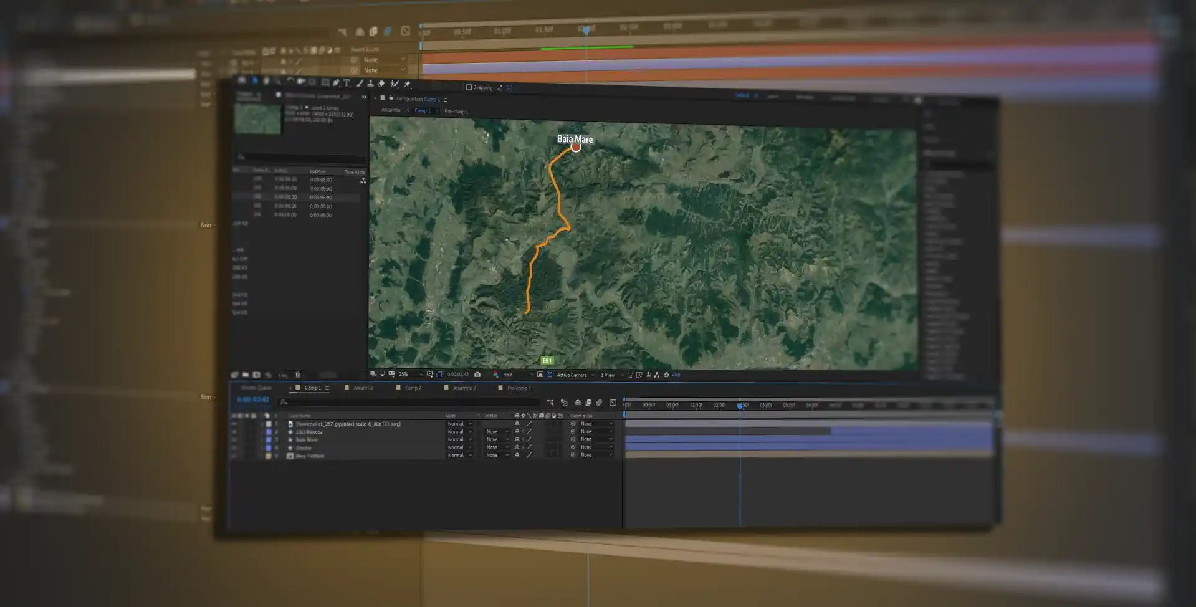Click the timeline layer search field
Screen dimensions: 1196x607
click(409, 402)
